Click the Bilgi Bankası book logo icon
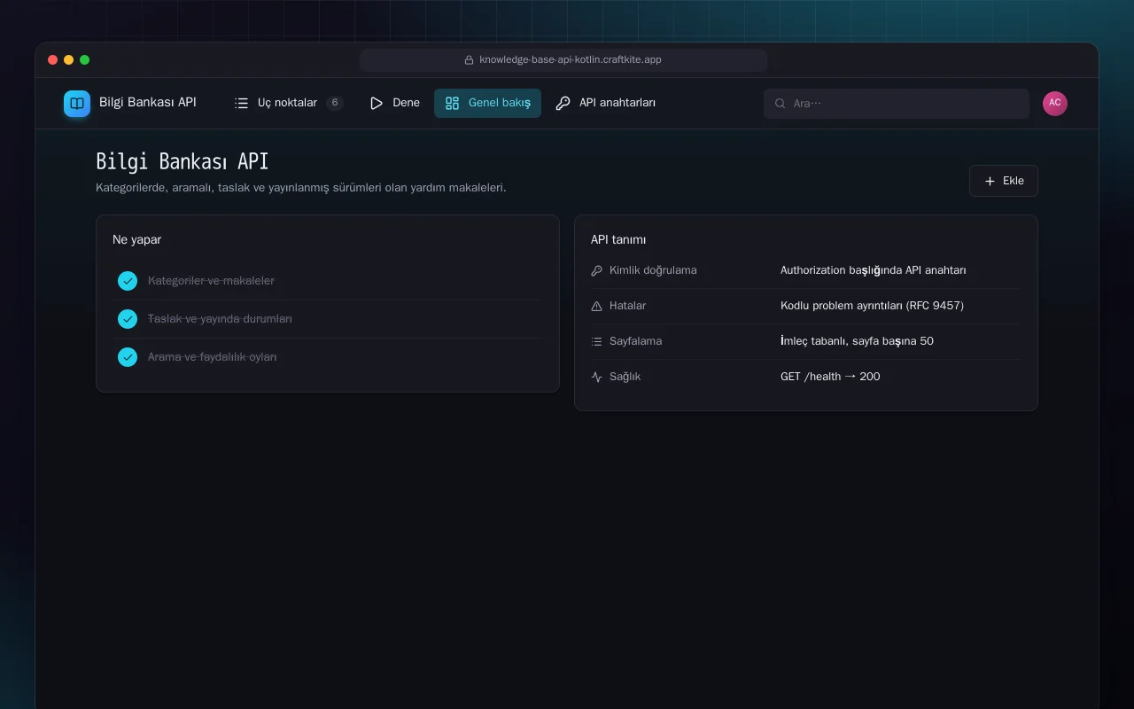This screenshot has height=709, width=1134. [77, 104]
